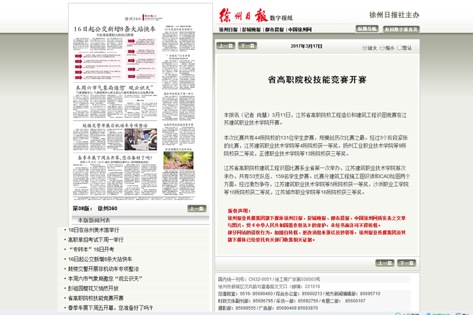This screenshot has width=473, height=315.
Task: Click bottom 下一篇 button below the article
Action: tap(406, 263)
